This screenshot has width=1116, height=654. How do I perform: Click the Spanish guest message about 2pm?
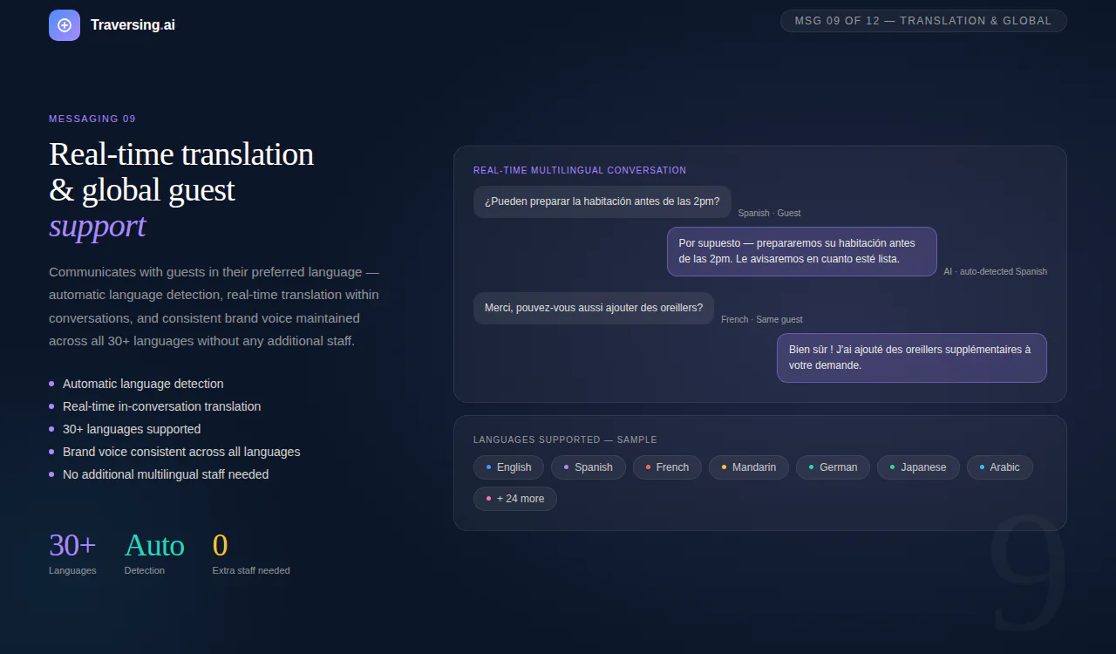[x=602, y=201]
